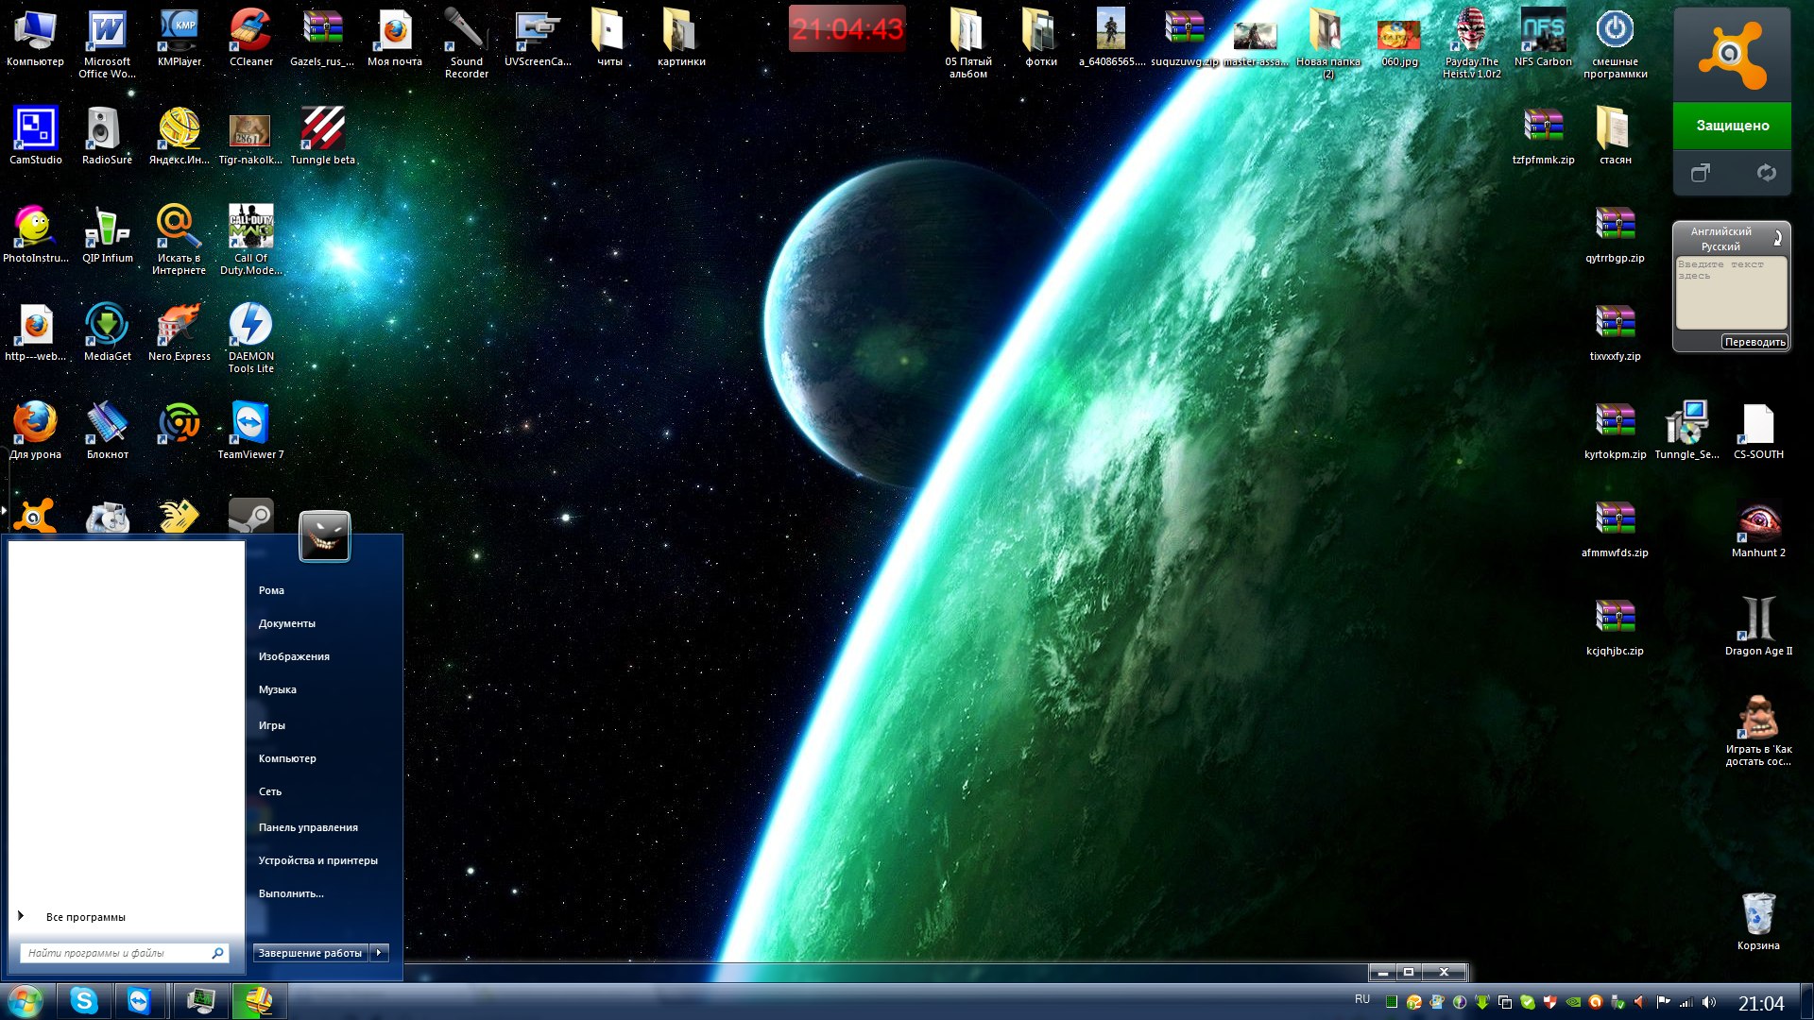Launch Payday The Heist desktop shortcut
This screenshot has width=1814, height=1020.
click(x=1471, y=43)
